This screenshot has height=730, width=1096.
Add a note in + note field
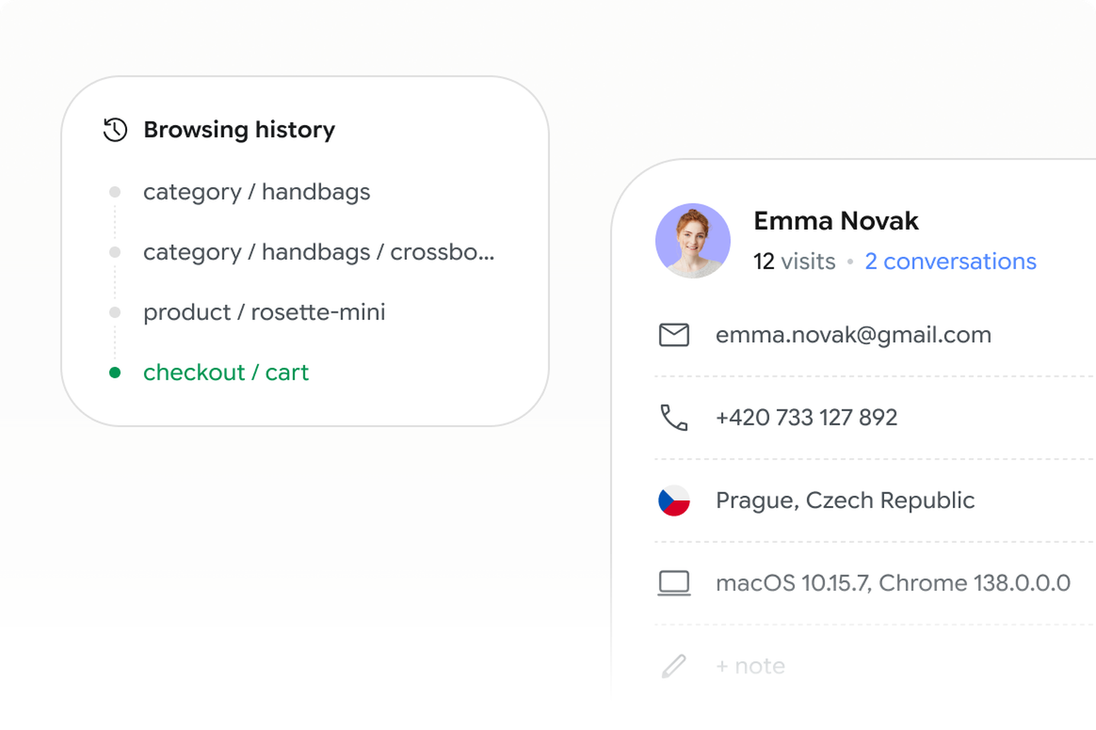(751, 666)
